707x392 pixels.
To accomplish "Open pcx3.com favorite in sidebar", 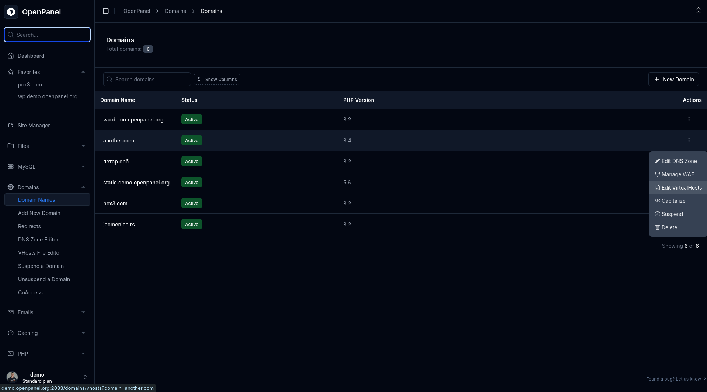I will click(x=30, y=85).
